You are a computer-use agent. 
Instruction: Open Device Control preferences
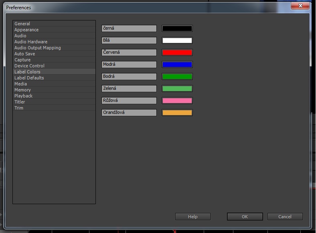click(x=54, y=66)
